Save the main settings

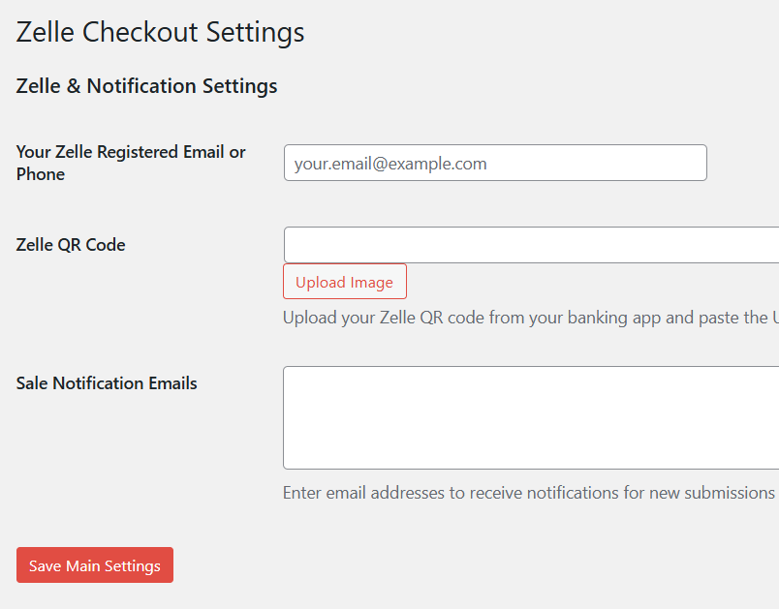point(95,564)
